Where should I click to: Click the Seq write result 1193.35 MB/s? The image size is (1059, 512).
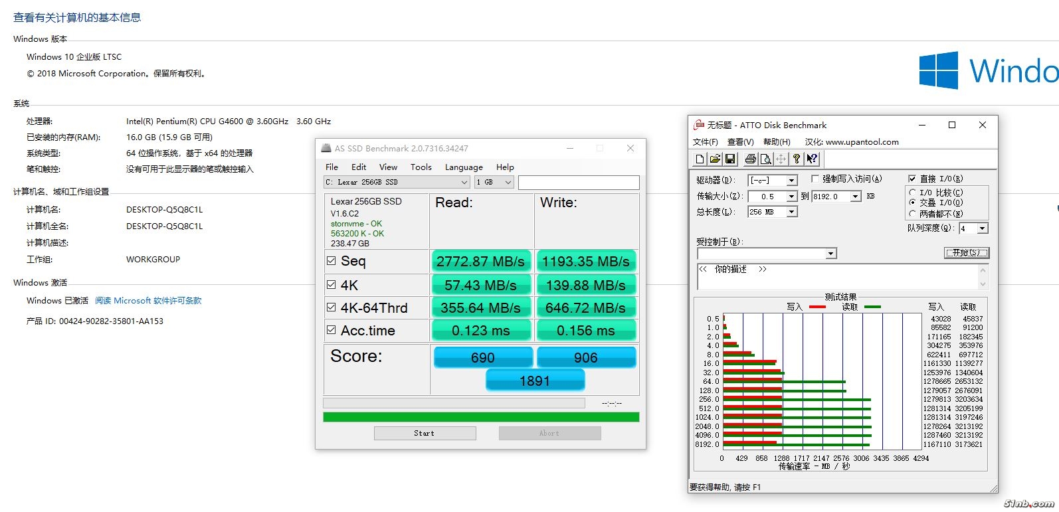pyautogui.click(x=586, y=262)
